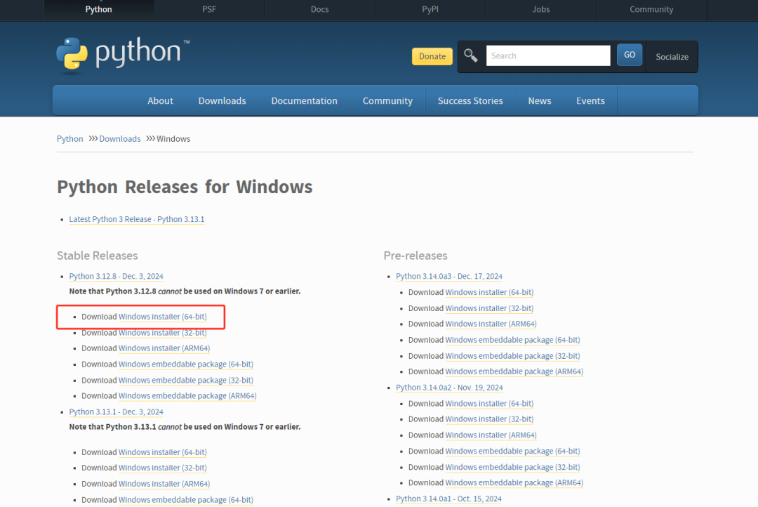758x507 pixels.
Task: Select the Community tab at top
Action: [651, 9]
